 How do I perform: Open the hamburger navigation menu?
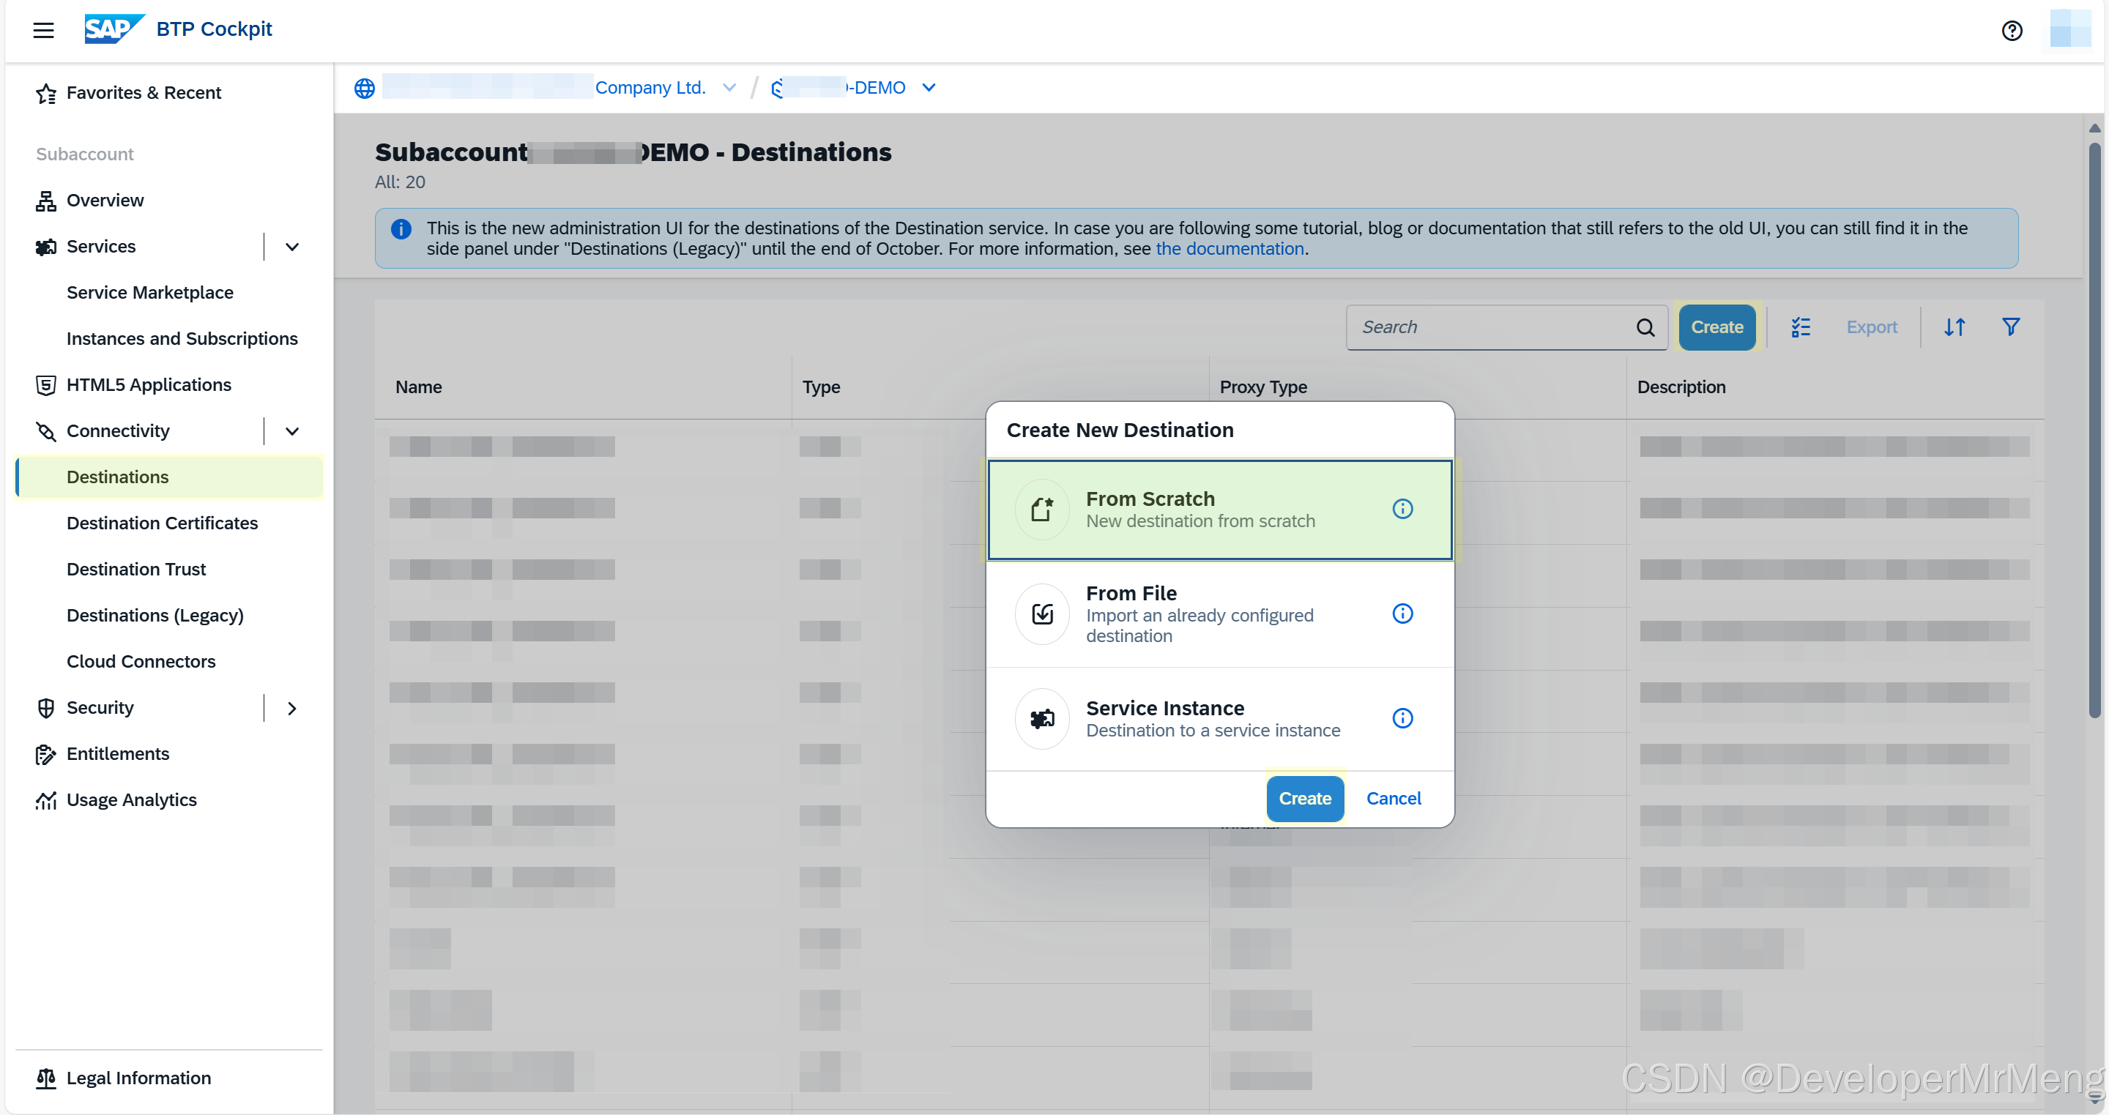tap(43, 30)
